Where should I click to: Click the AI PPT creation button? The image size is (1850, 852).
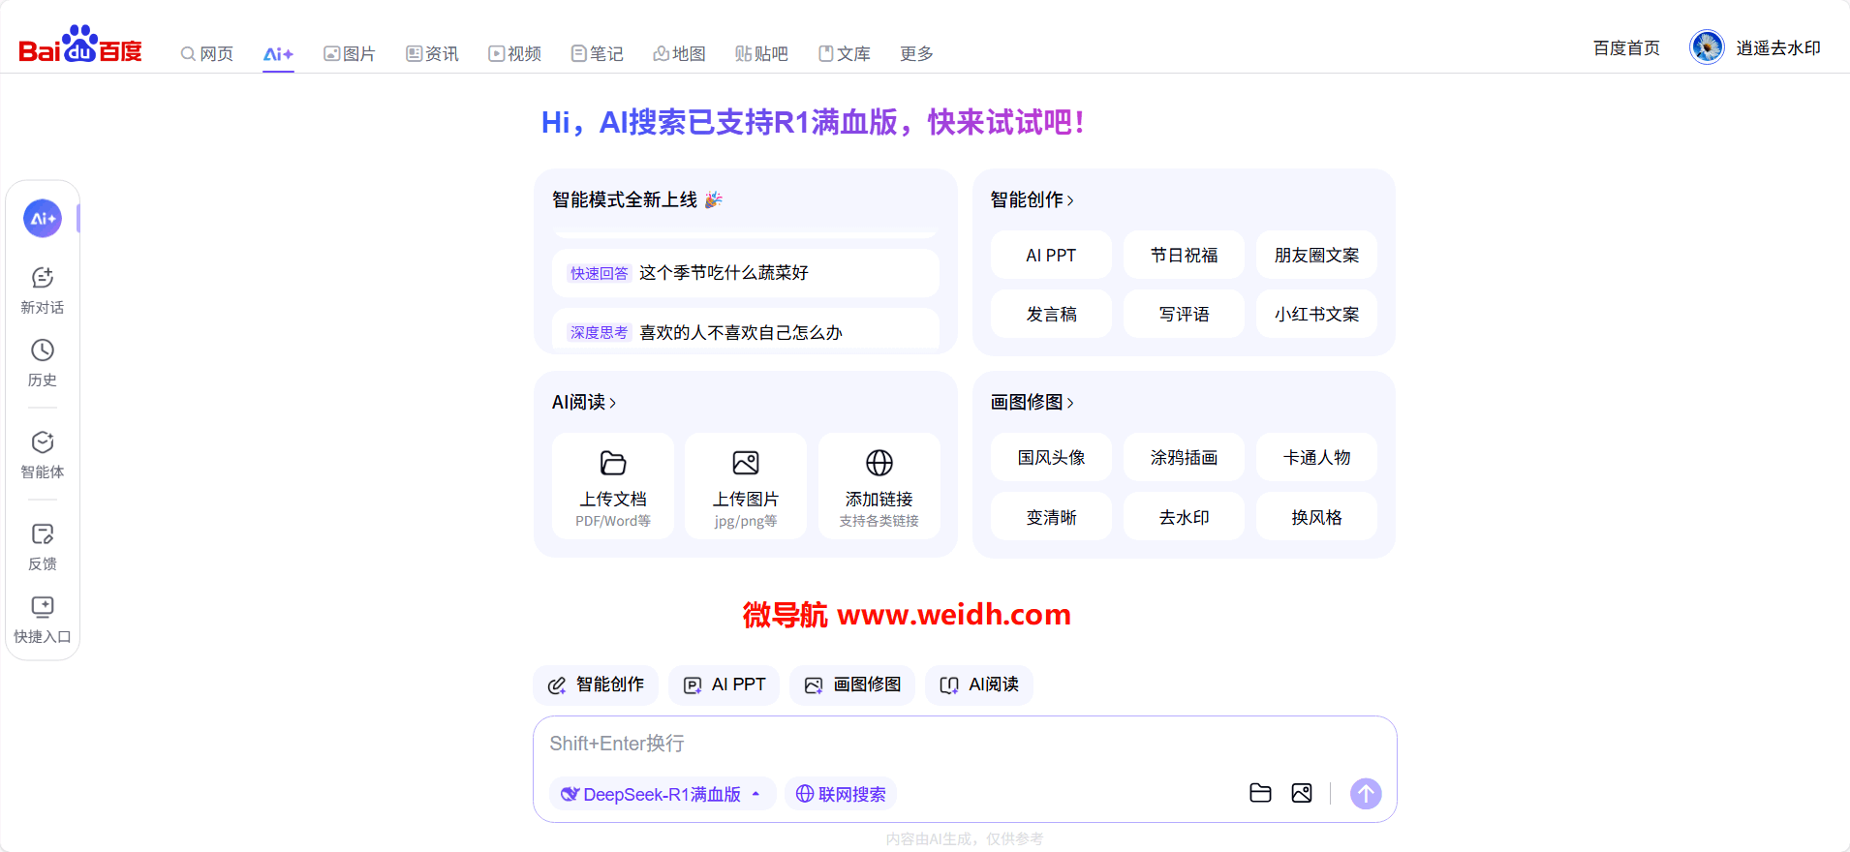pos(1051,256)
